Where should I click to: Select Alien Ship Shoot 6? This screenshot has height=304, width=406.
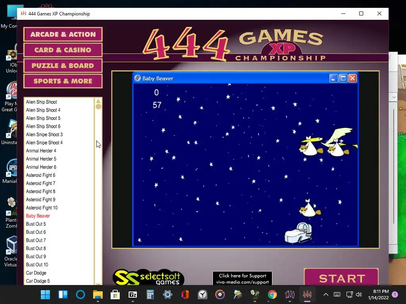click(x=43, y=126)
